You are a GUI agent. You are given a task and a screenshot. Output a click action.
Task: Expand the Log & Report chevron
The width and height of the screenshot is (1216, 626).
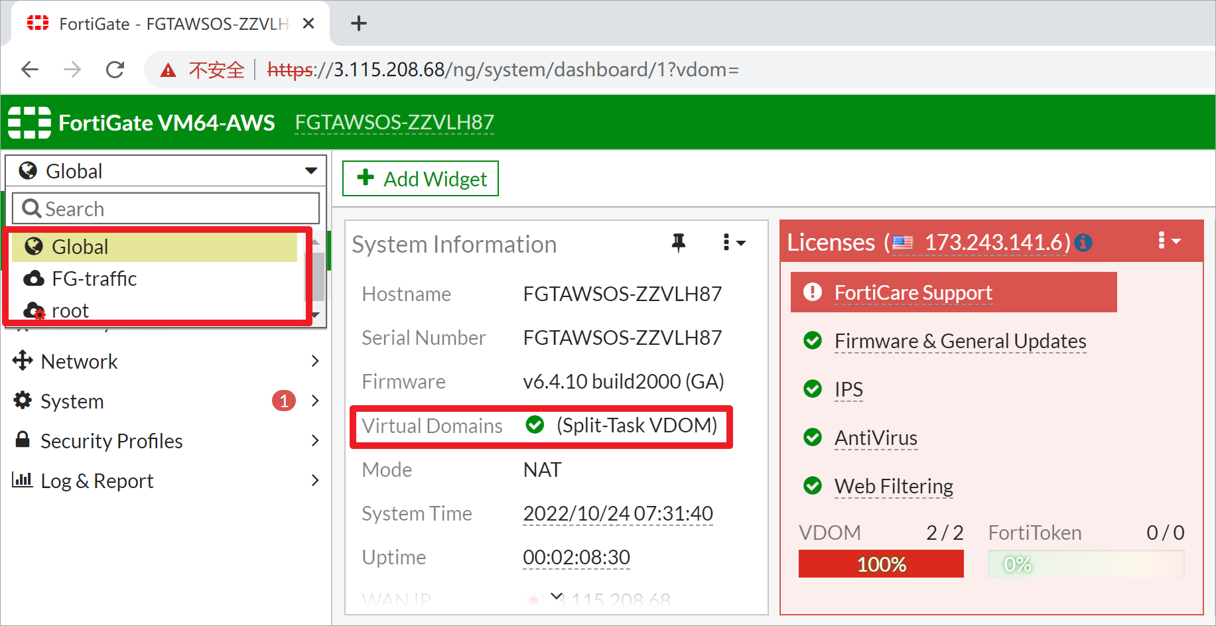pos(315,480)
